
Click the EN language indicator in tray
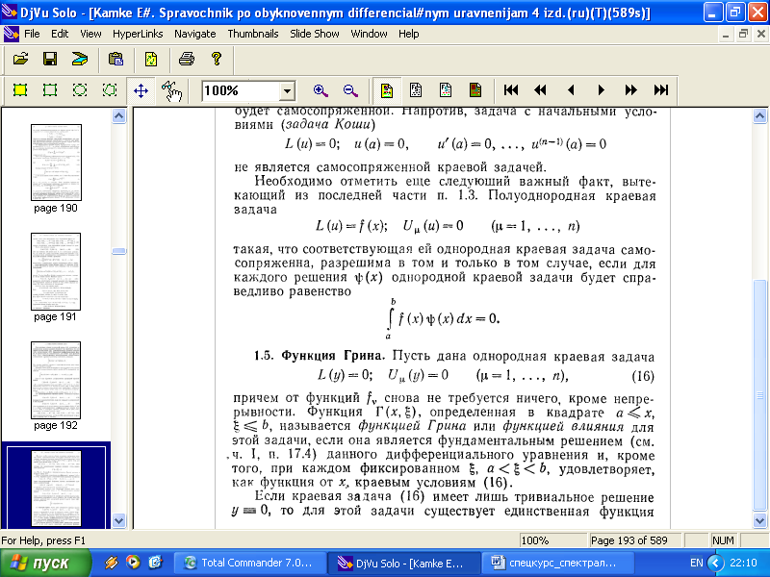696,563
